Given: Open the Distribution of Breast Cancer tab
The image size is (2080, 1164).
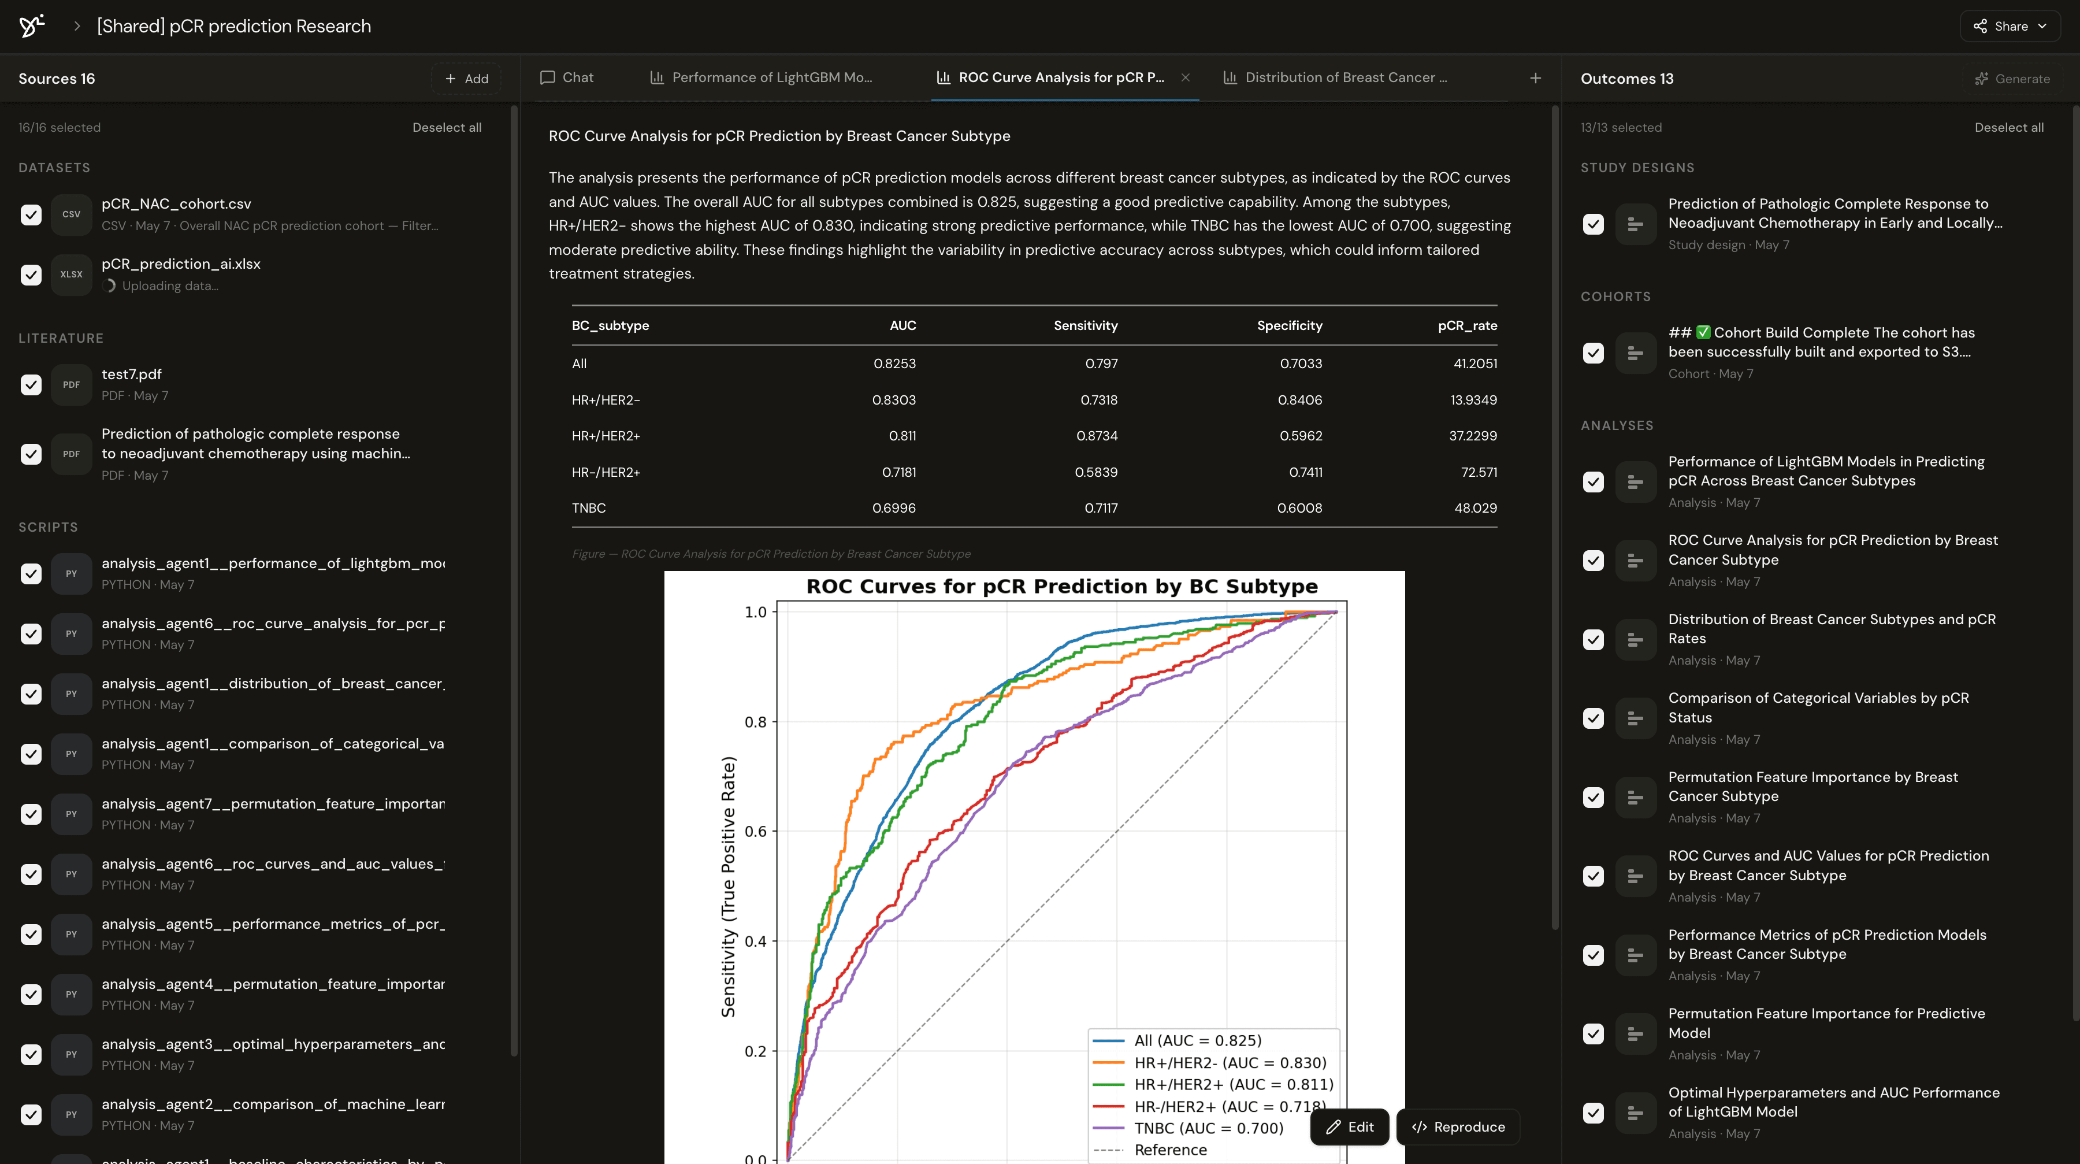Looking at the screenshot, I should [x=1335, y=77].
